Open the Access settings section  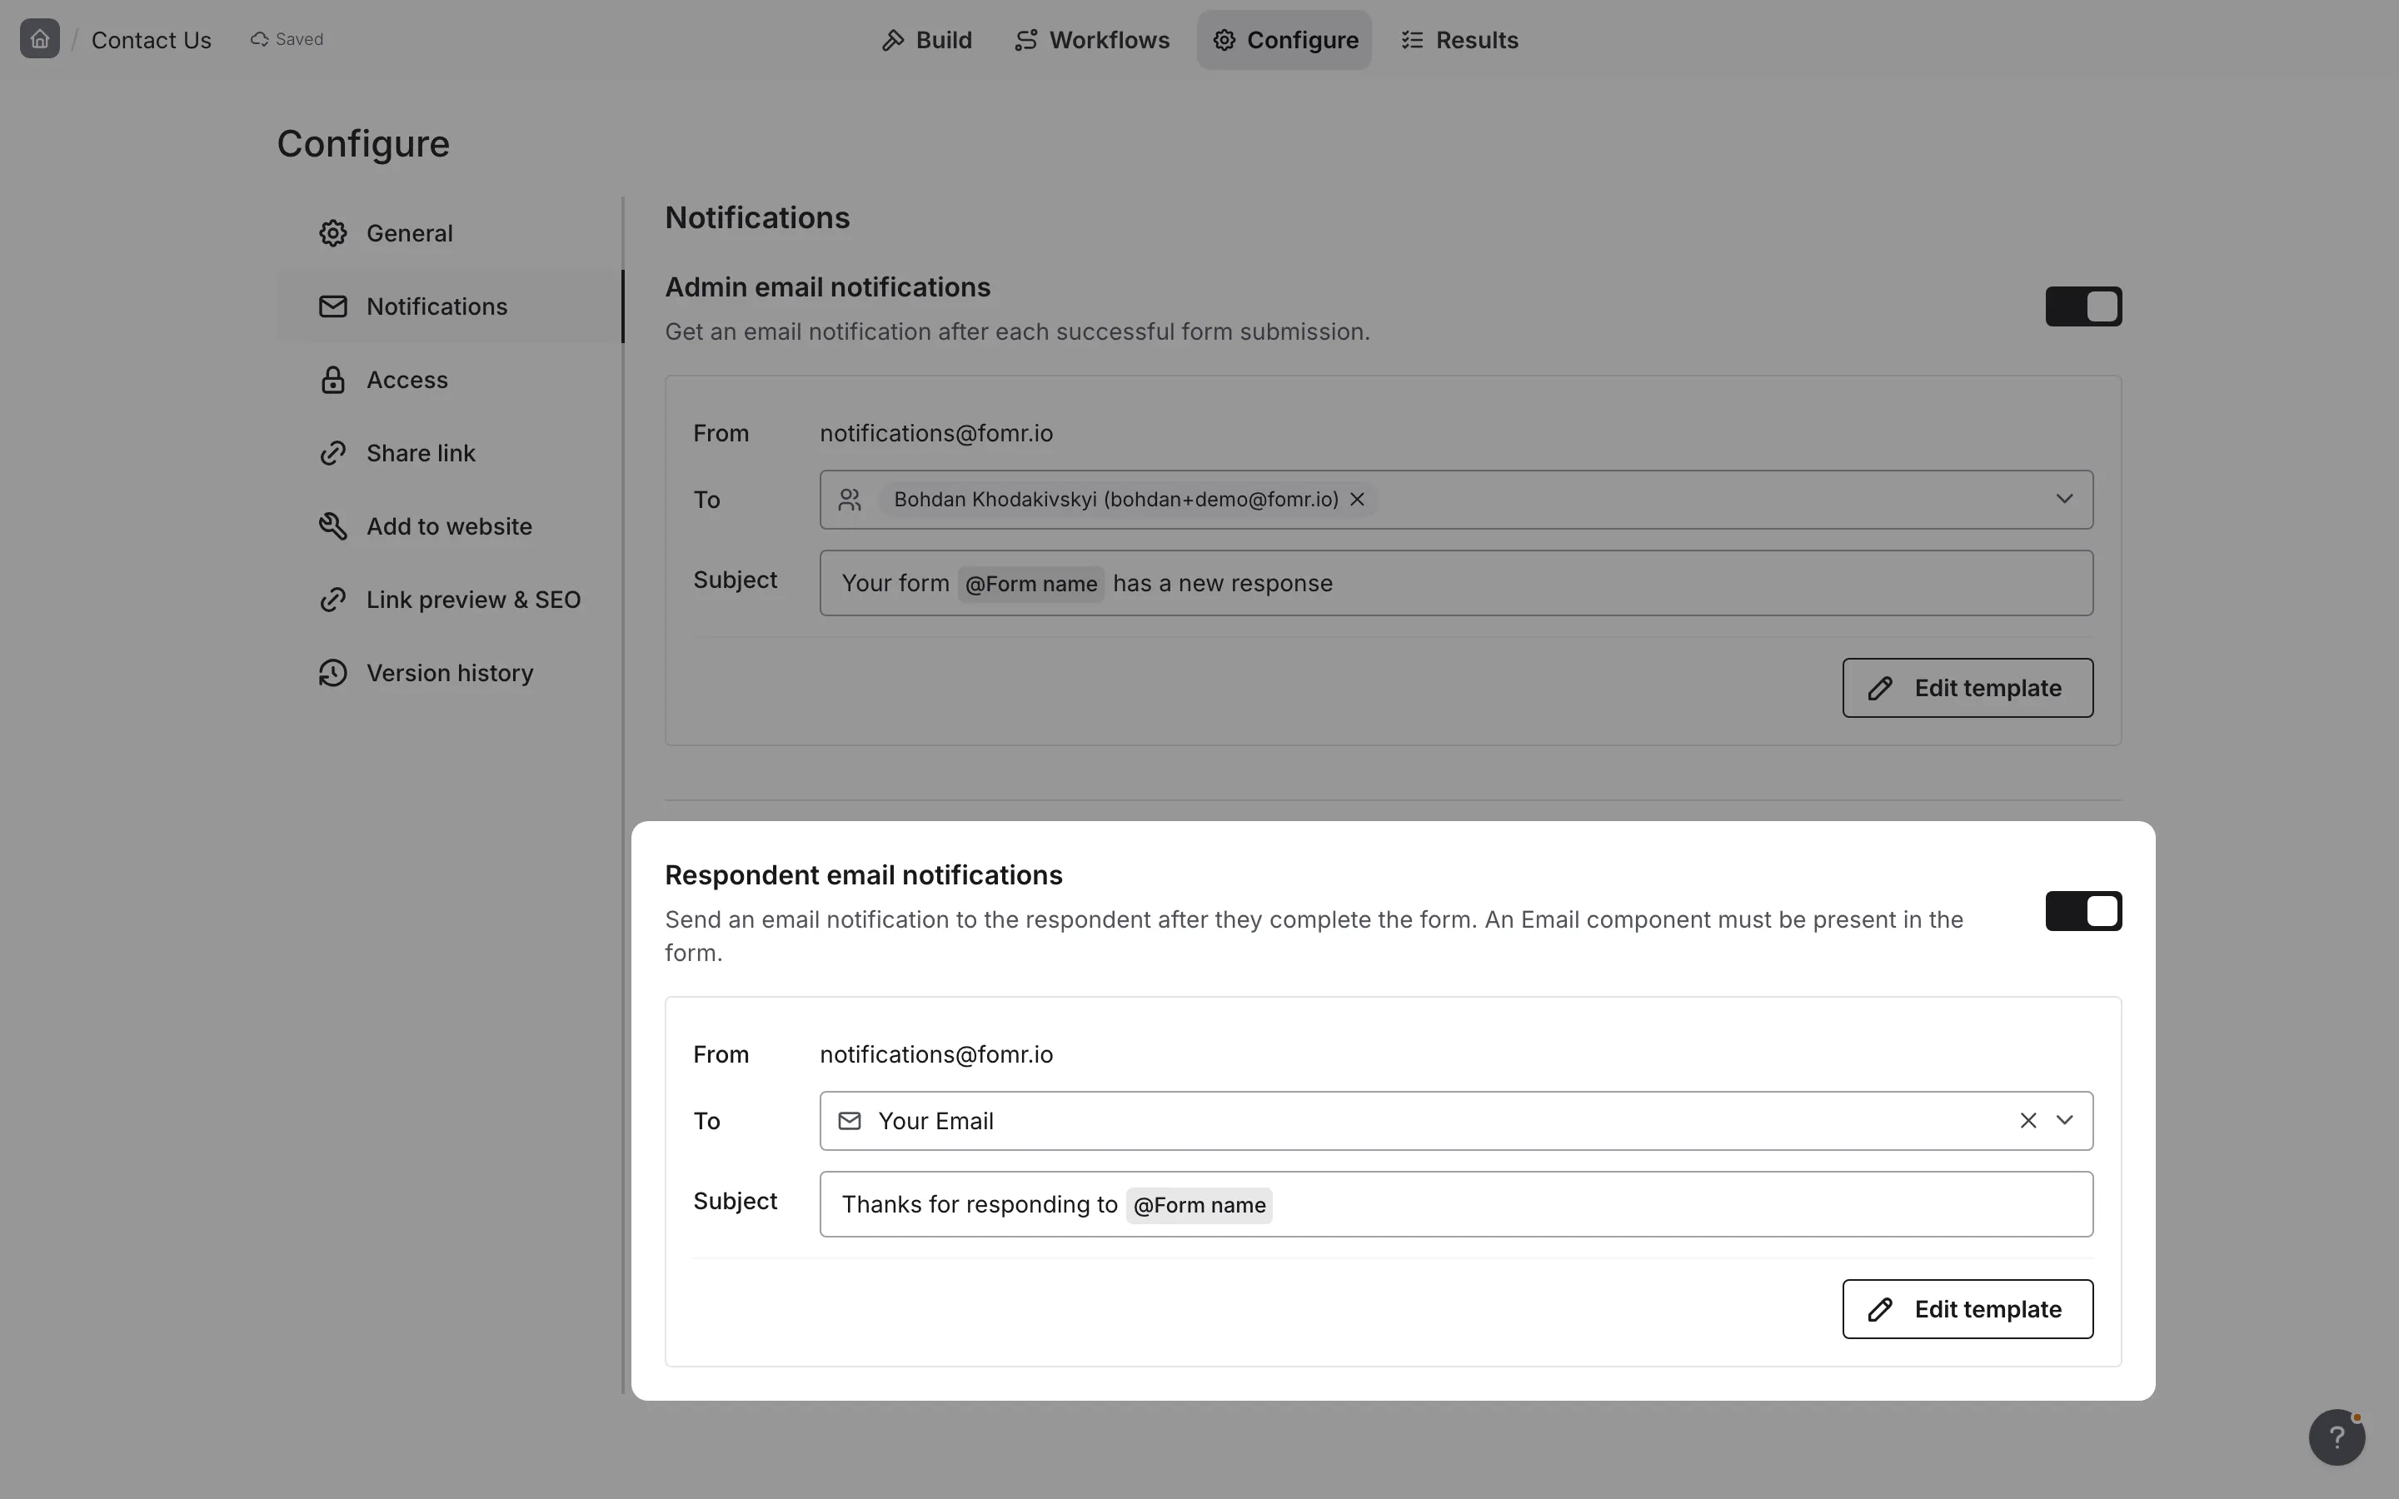pyautogui.click(x=450, y=380)
